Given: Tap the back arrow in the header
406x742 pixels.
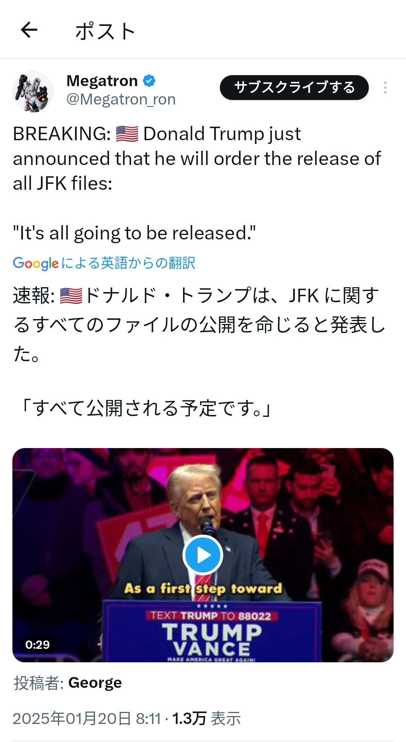Looking at the screenshot, I should tap(29, 30).
